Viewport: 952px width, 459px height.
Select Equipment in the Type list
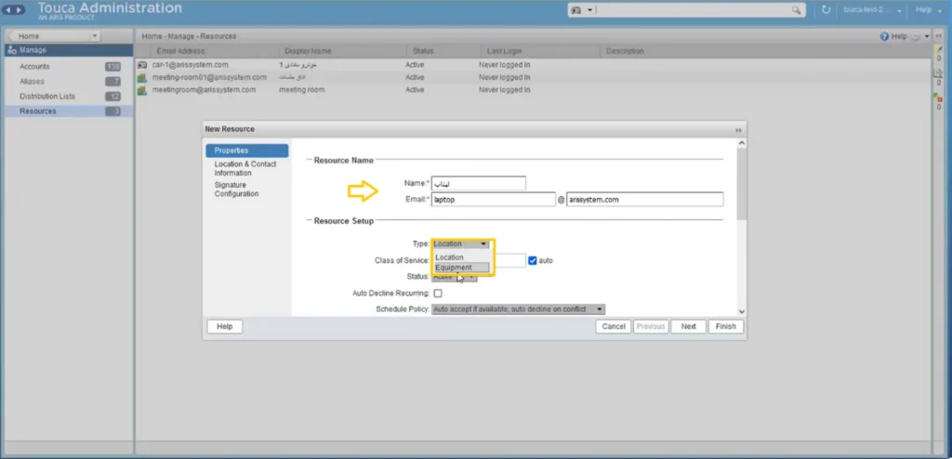point(461,268)
